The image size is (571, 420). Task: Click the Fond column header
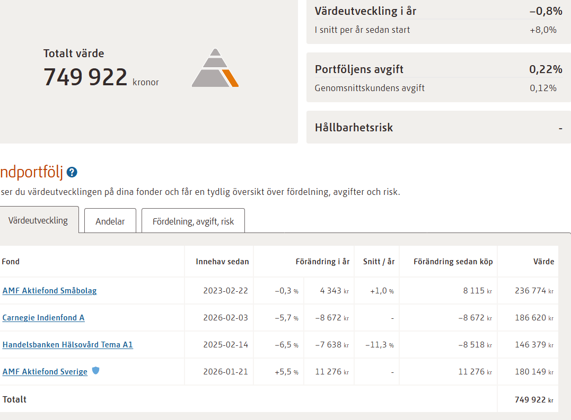[x=11, y=262]
